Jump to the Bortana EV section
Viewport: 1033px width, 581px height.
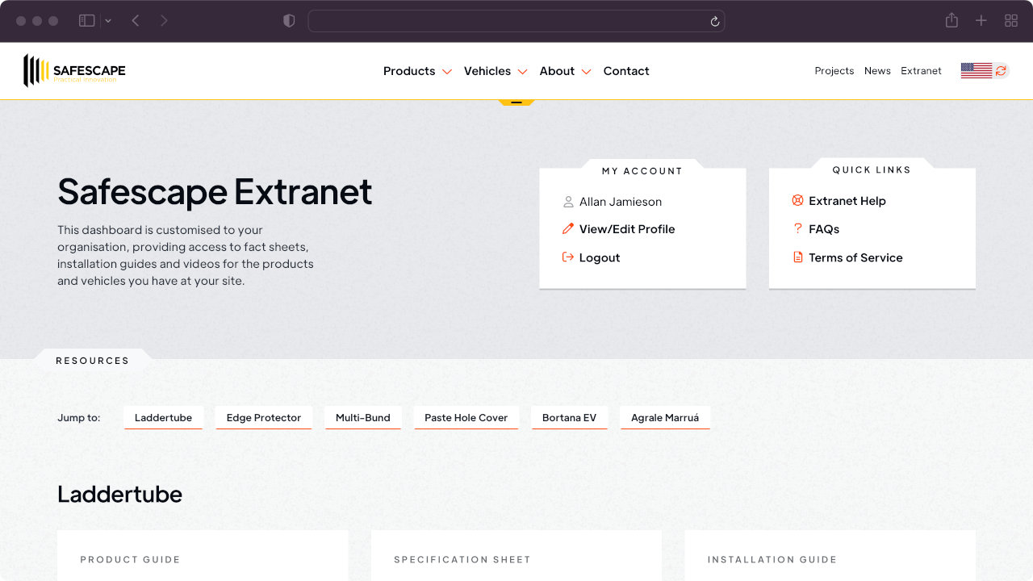click(x=569, y=418)
